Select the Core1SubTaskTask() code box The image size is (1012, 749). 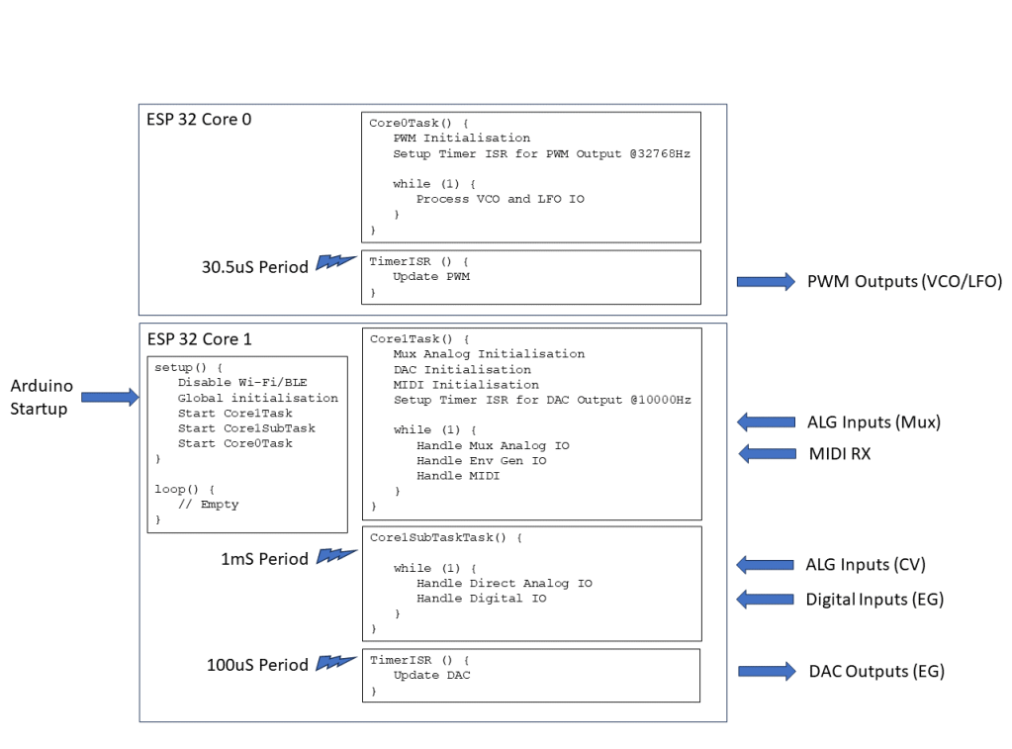(531, 583)
